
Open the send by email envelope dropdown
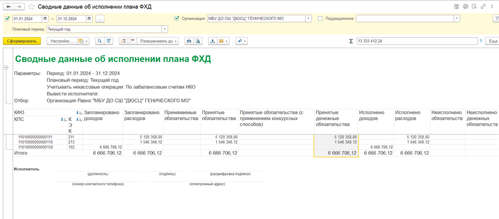pyautogui.click(x=224, y=41)
